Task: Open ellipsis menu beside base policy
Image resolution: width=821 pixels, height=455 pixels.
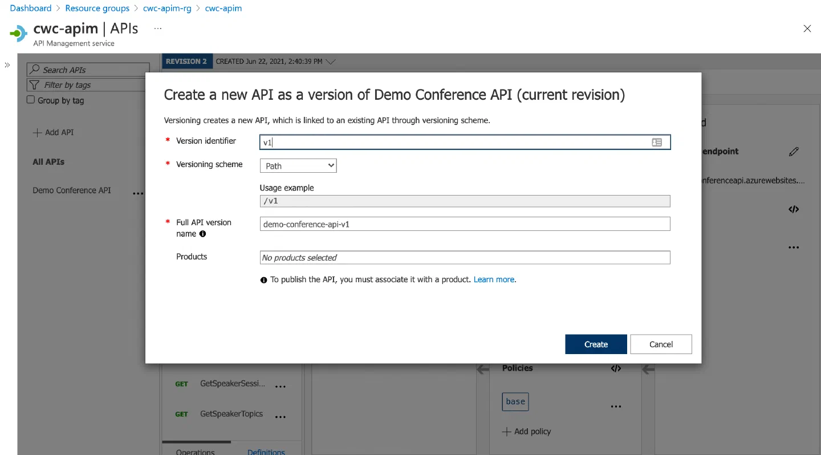Action: 616,407
